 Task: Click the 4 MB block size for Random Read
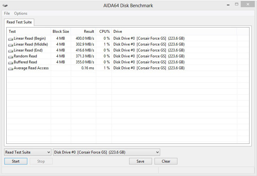tap(60, 56)
